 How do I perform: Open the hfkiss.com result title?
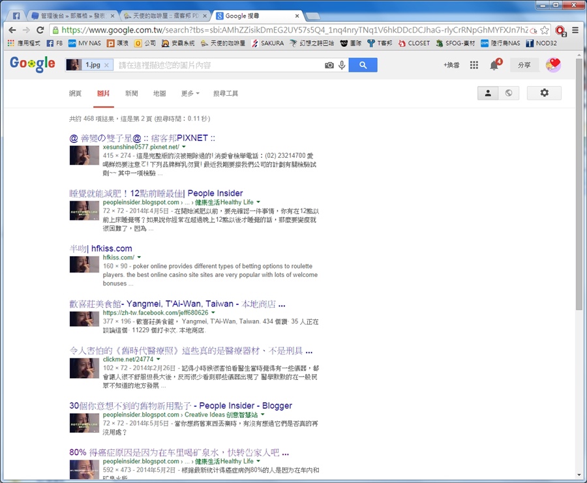click(x=100, y=248)
